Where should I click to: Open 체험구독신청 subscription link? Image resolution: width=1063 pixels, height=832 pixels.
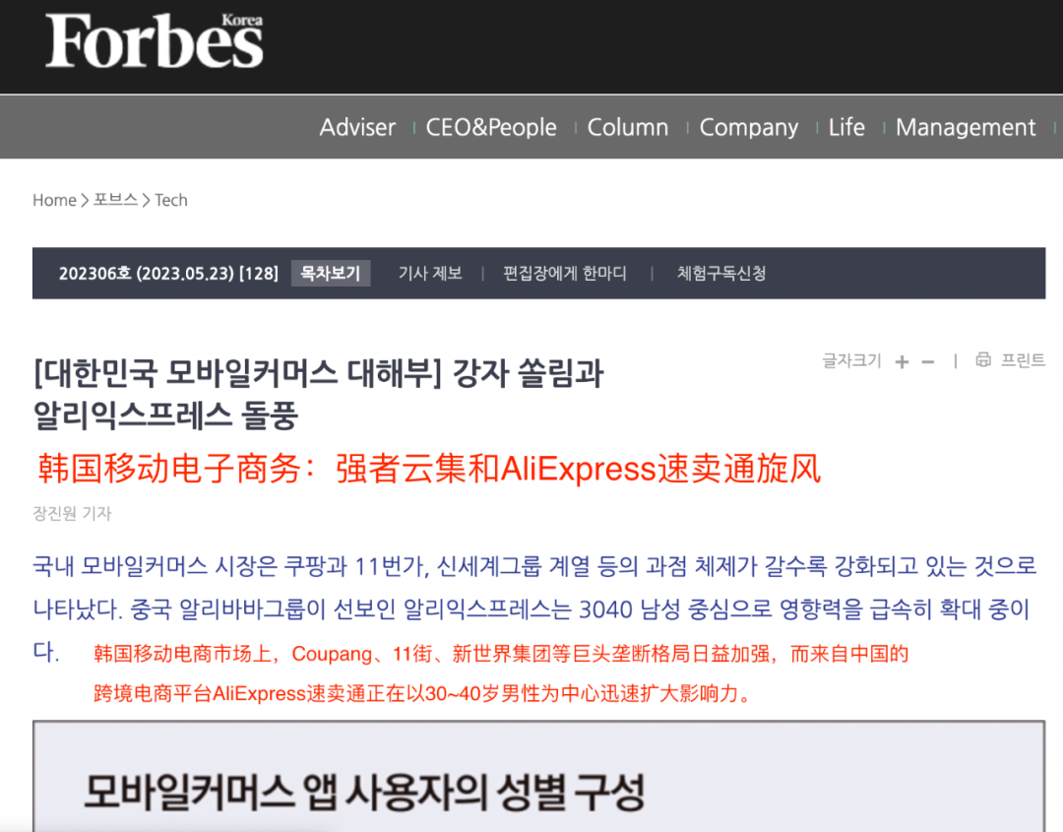pos(720,273)
